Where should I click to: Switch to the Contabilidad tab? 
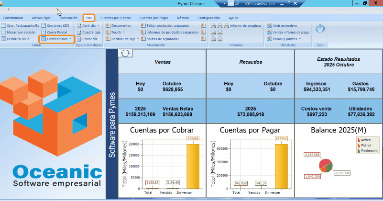click(x=13, y=18)
